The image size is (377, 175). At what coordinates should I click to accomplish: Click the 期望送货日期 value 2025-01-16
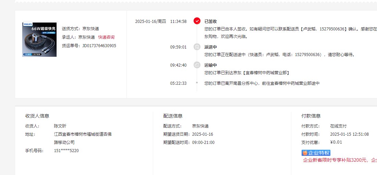[x=203, y=134]
